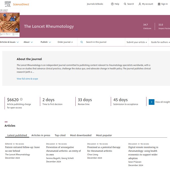Screen dimensions: 170x170
Task: Click View full aims & scope link
Action: [x=27, y=79]
